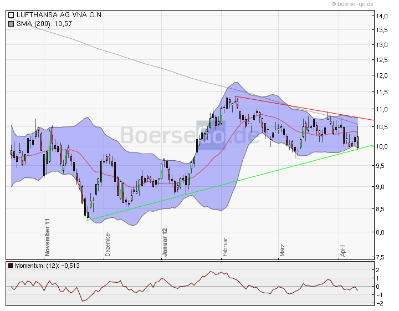Click the 12,0 price axis value
This screenshot has width=399, height=311.
click(x=382, y=75)
